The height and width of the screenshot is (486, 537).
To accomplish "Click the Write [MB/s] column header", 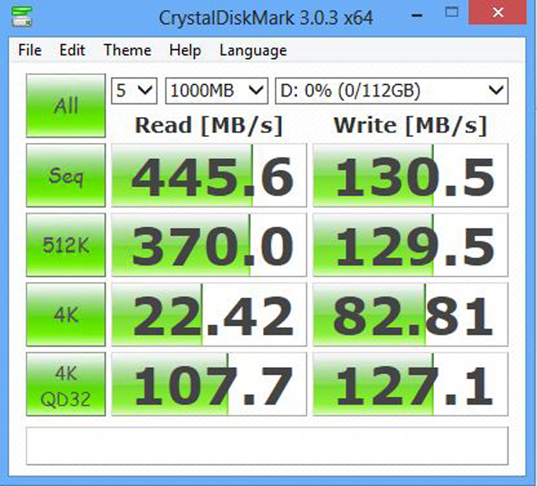I will tap(410, 126).
